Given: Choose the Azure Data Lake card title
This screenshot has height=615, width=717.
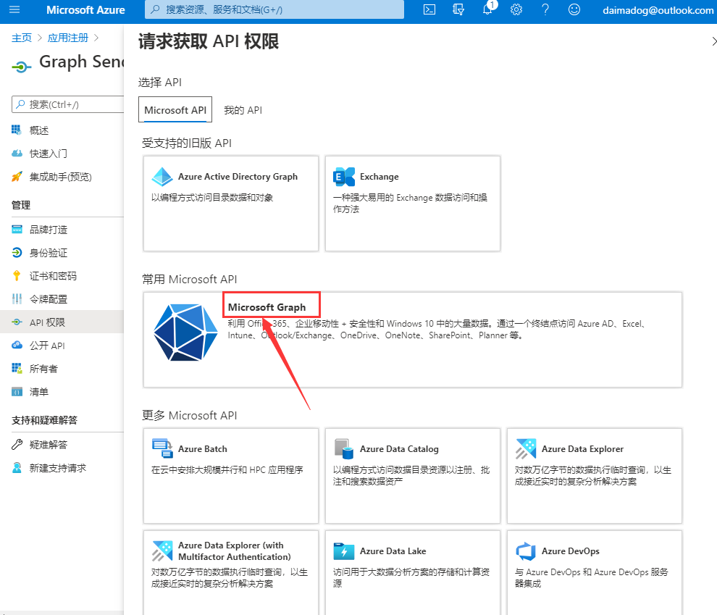Looking at the screenshot, I should [393, 551].
